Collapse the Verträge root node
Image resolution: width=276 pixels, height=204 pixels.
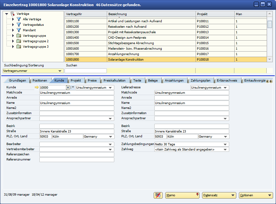(x=7, y=14)
